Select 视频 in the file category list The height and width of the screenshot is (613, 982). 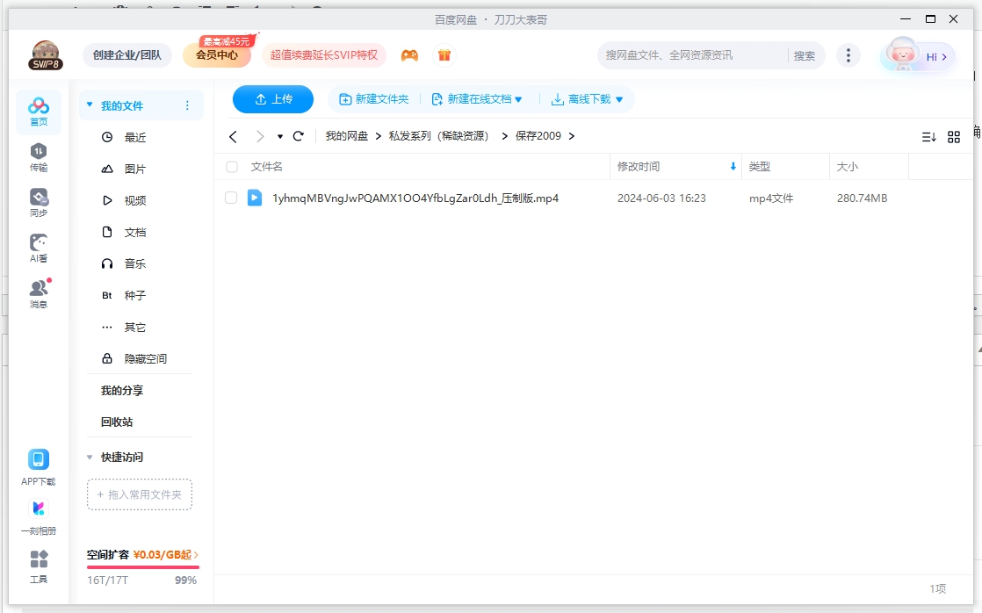[135, 201]
